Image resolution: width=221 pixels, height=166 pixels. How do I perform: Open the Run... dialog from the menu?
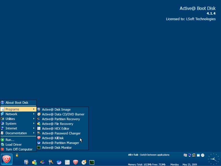(x=18, y=140)
